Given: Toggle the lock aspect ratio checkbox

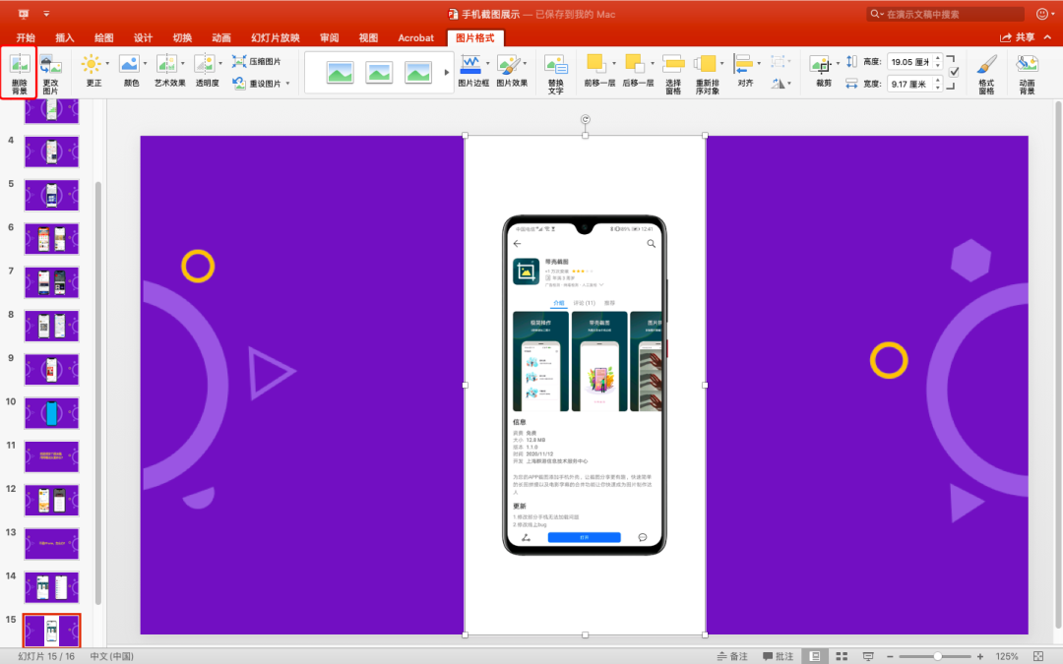Looking at the screenshot, I should pyautogui.click(x=954, y=72).
